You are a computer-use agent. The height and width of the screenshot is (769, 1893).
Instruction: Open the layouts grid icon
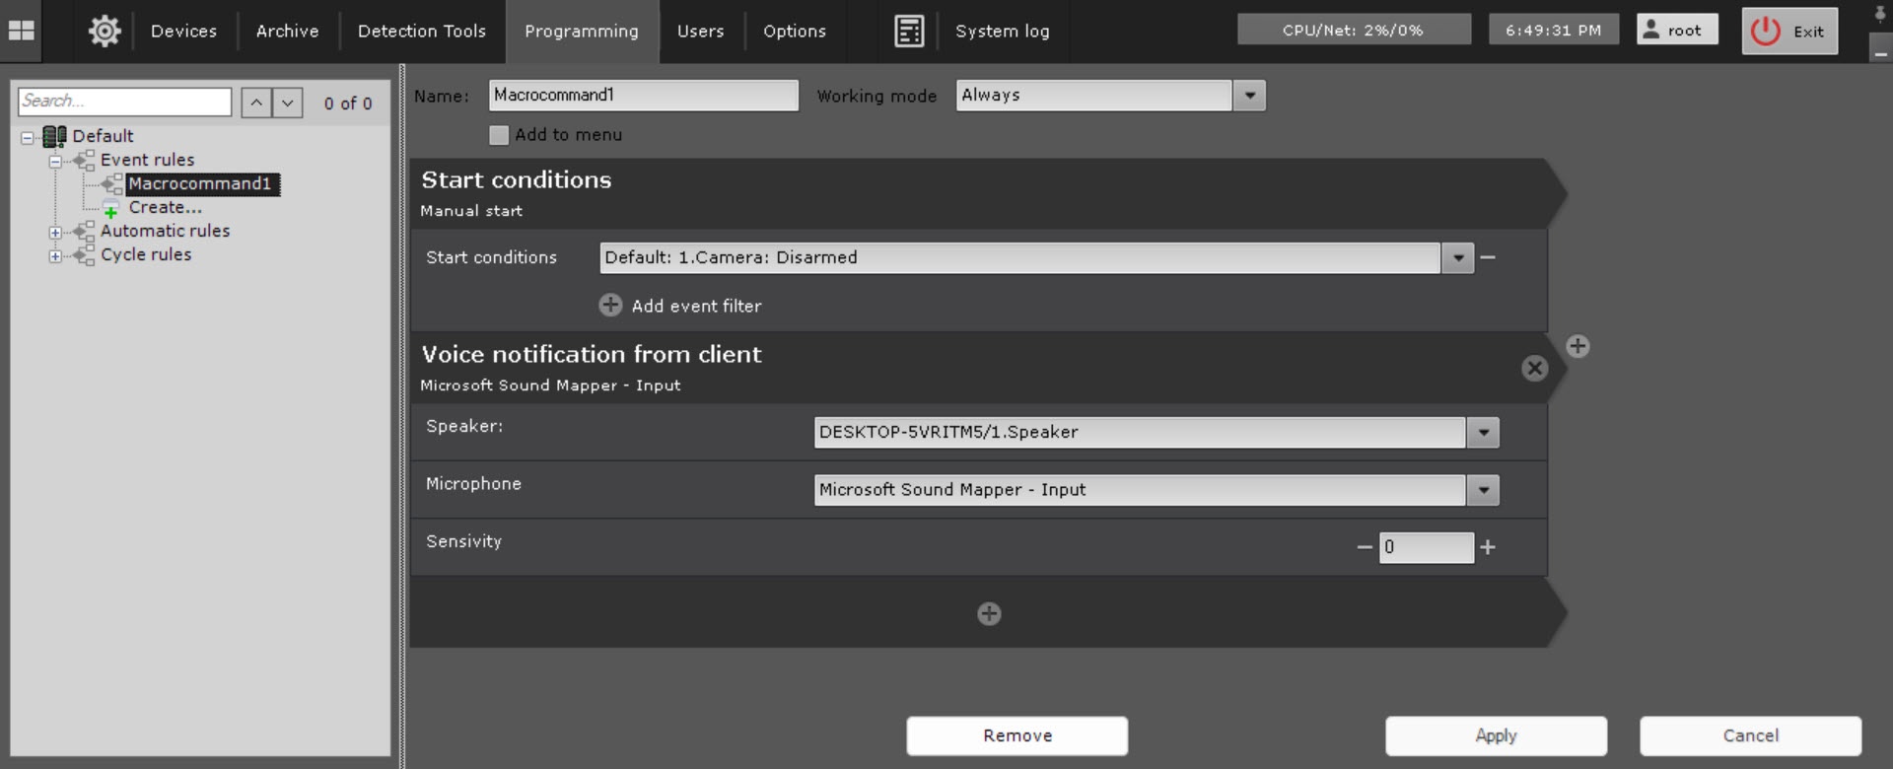(21, 31)
